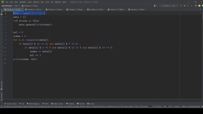Open the Services tool window
The width and height of the screenshot is (203, 114).
coord(91,104)
